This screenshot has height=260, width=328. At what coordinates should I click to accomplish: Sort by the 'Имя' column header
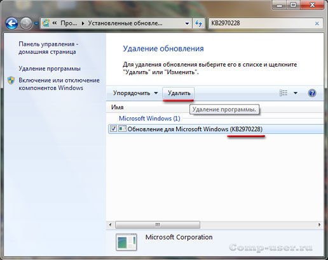tap(118, 107)
